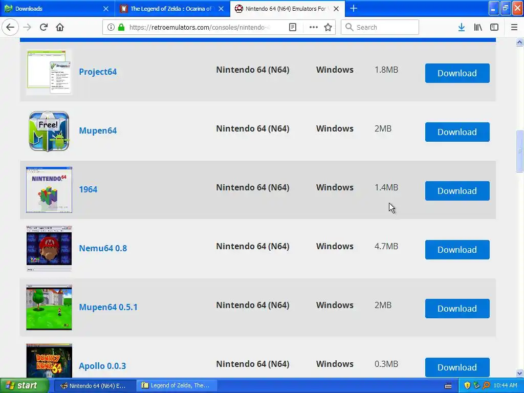Open page actions three-dot menu
The width and height of the screenshot is (524, 393).
coord(314,27)
